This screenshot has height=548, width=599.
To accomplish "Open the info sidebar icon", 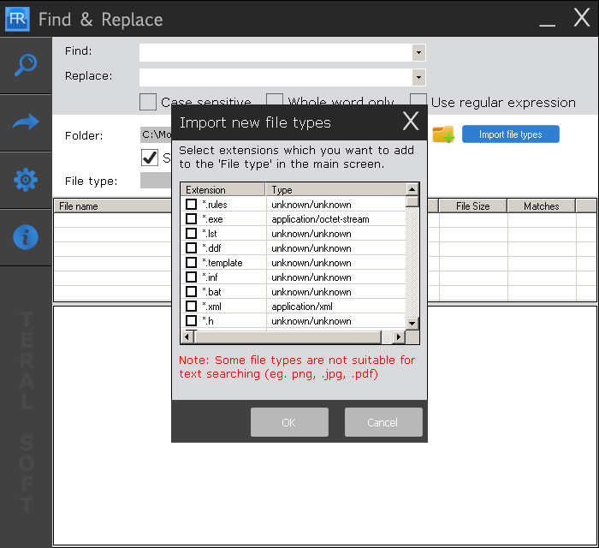I will pyautogui.click(x=26, y=237).
